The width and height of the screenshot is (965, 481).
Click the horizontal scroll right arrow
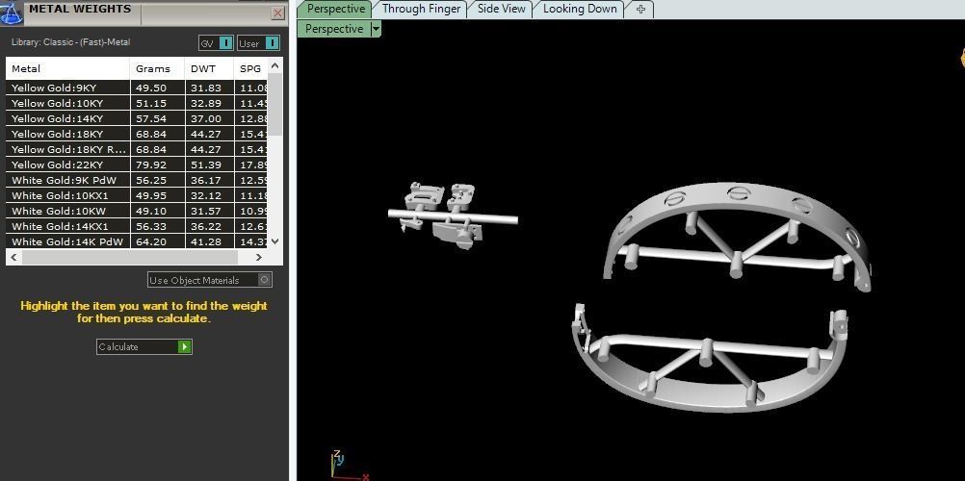click(259, 257)
